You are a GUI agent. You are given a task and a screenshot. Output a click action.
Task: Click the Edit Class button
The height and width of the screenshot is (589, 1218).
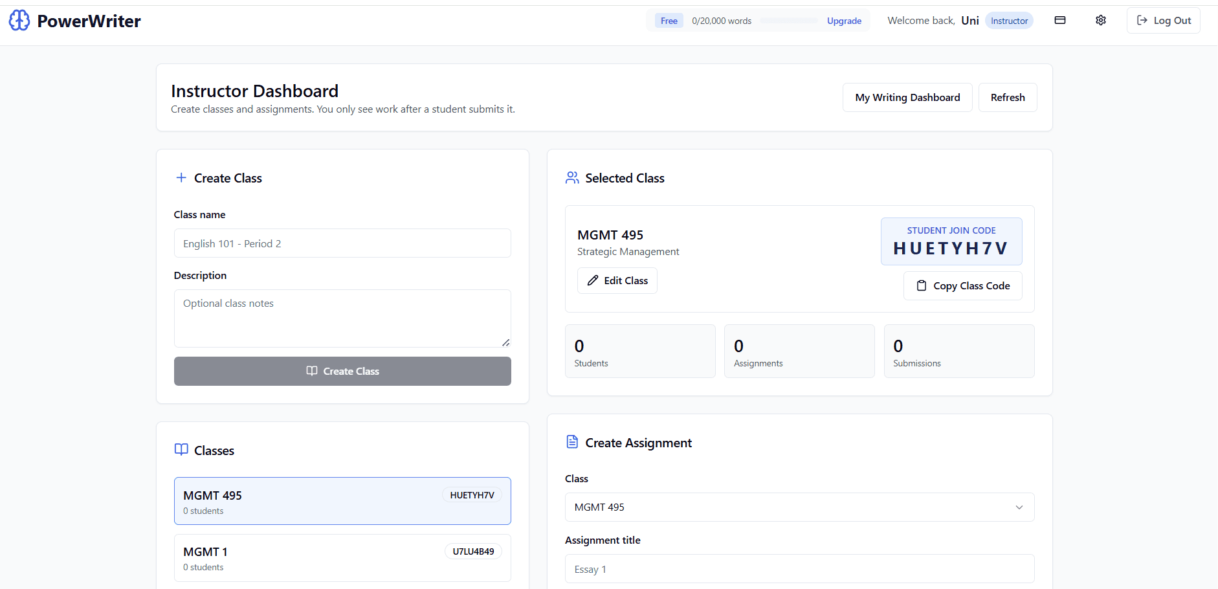pos(617,281)
